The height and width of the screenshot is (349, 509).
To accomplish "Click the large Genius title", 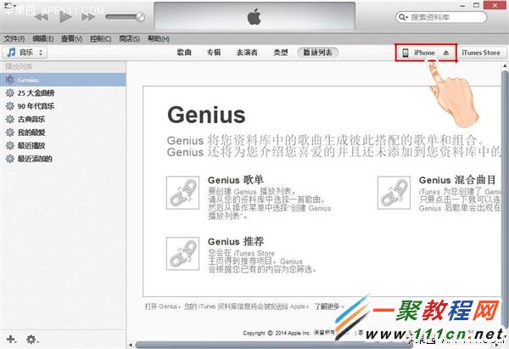I will 206,115.
